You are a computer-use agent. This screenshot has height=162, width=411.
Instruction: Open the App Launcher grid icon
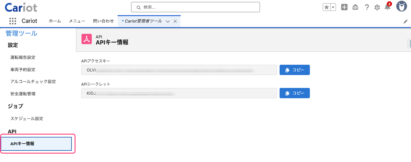pyautogui.click(x=13, y=21)
